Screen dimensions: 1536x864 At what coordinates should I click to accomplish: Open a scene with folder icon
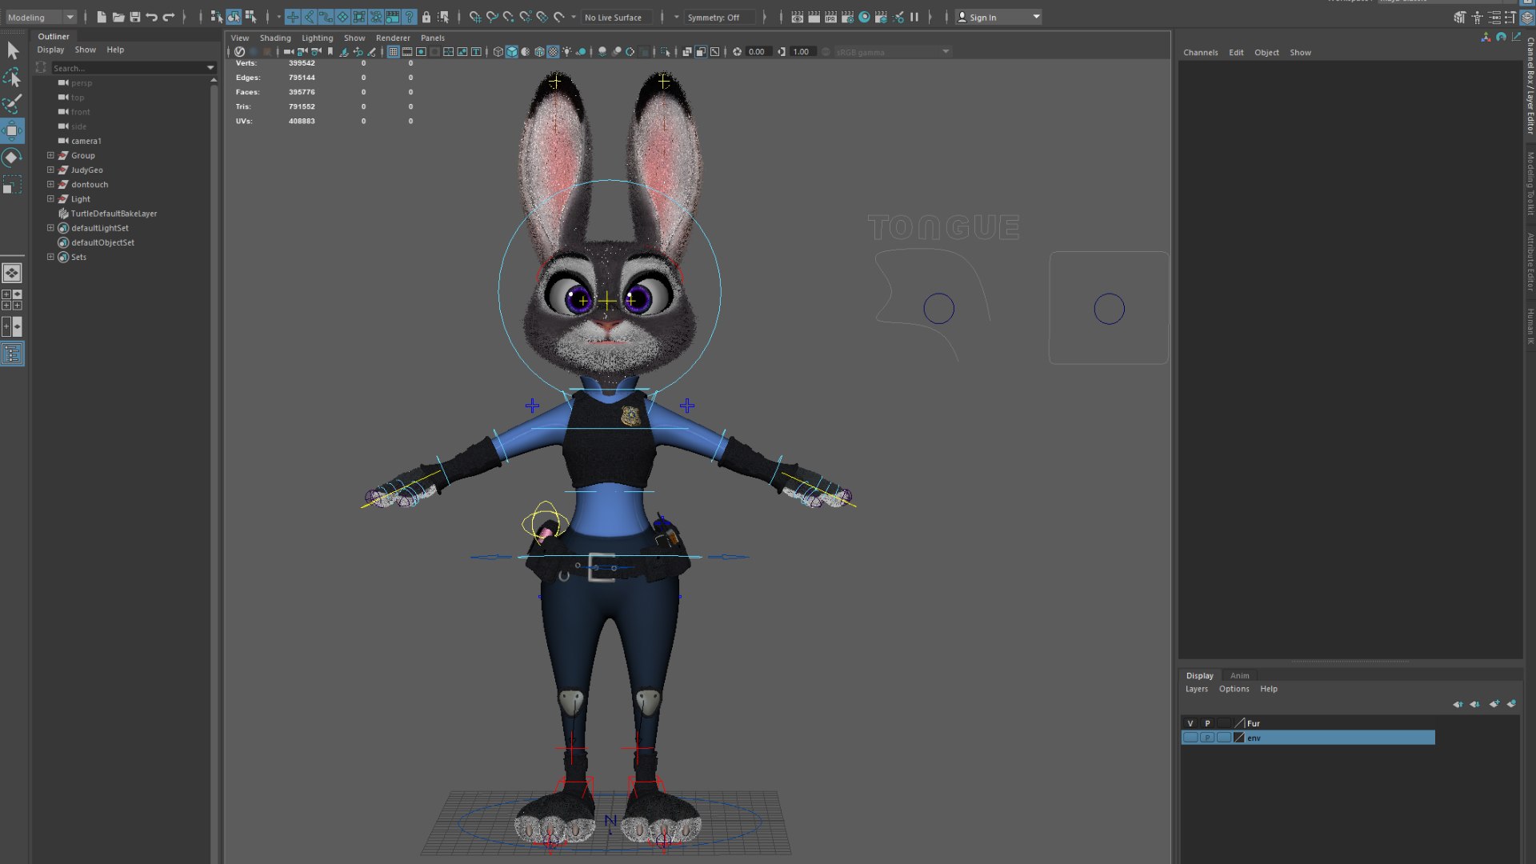tap(118, 17)
